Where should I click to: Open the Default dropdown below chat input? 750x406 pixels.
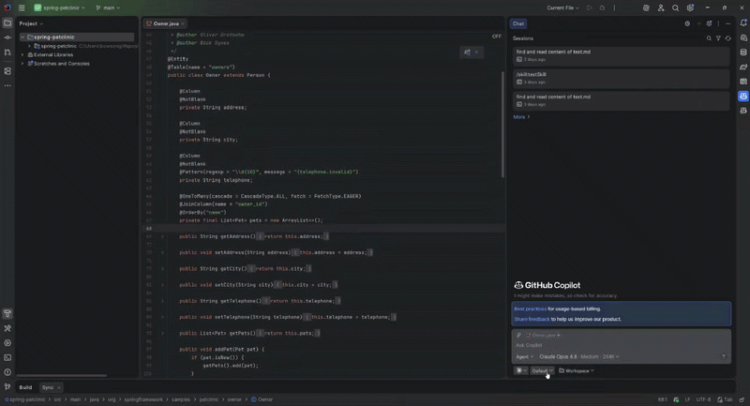(x=542, y=370)
